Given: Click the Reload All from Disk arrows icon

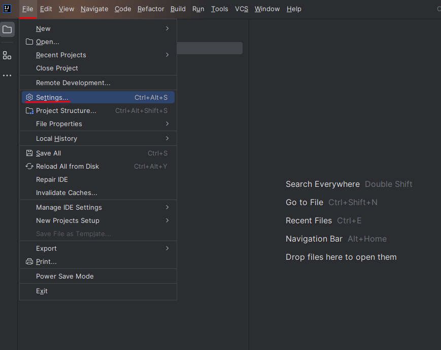Looking at the screenshot, I should pos(29,167).
